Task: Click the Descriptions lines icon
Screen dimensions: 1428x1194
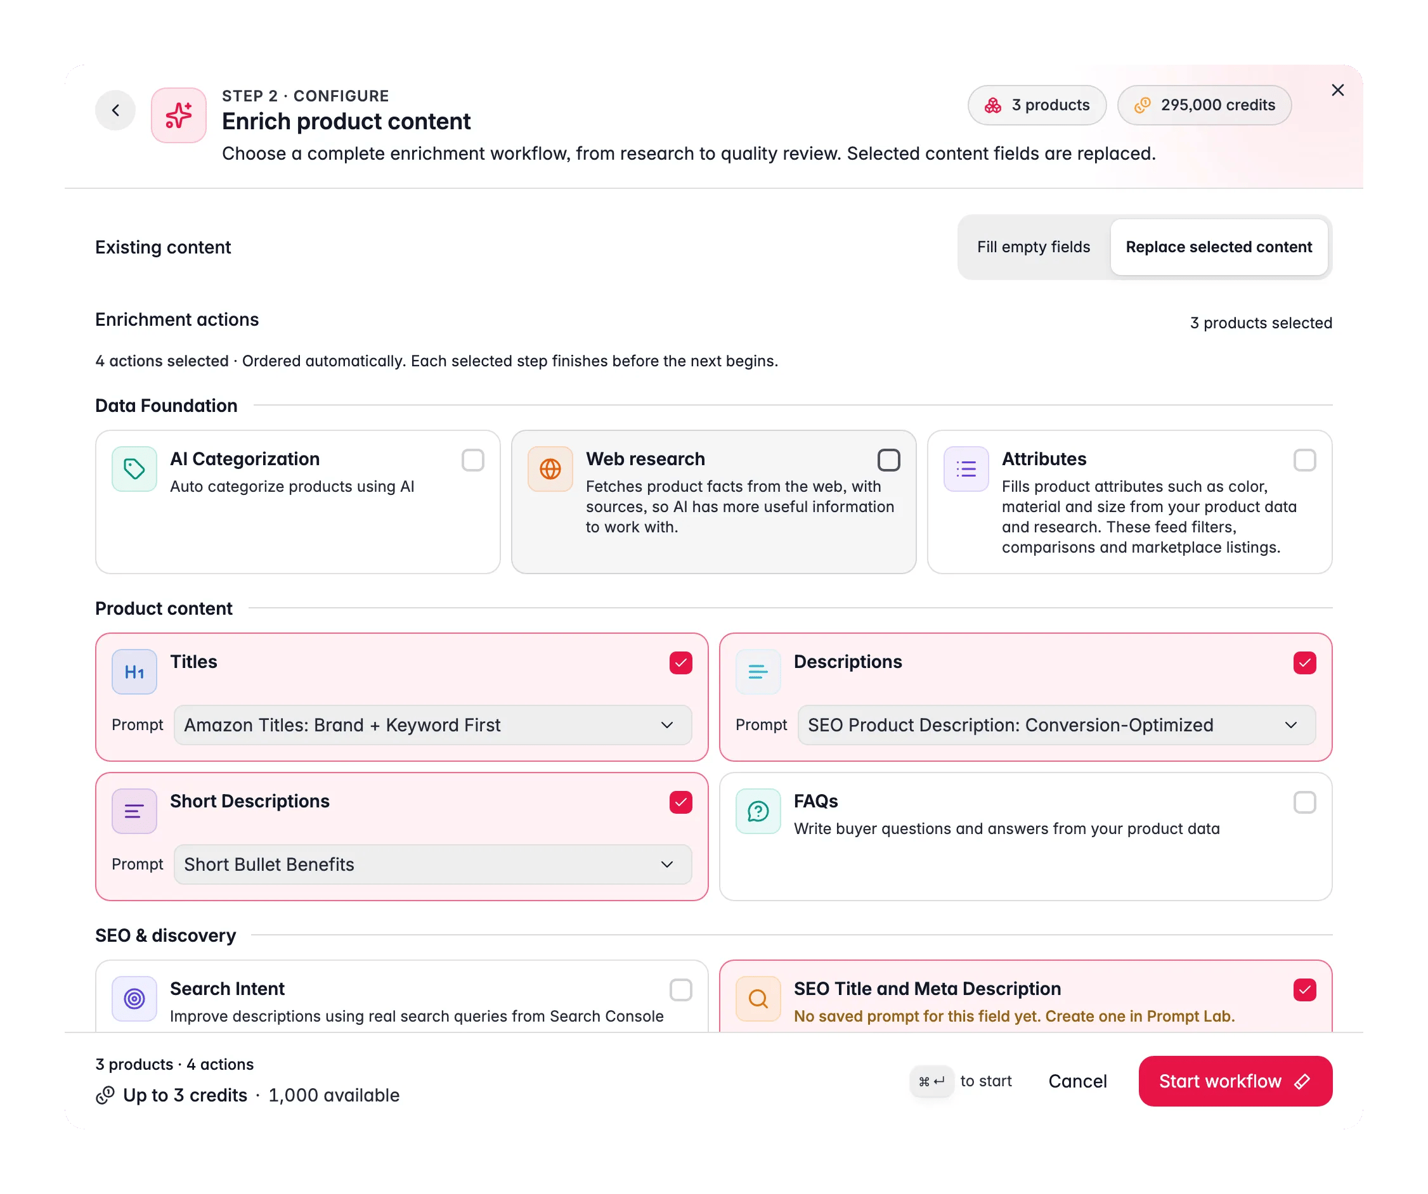Action: coord(758,672)
